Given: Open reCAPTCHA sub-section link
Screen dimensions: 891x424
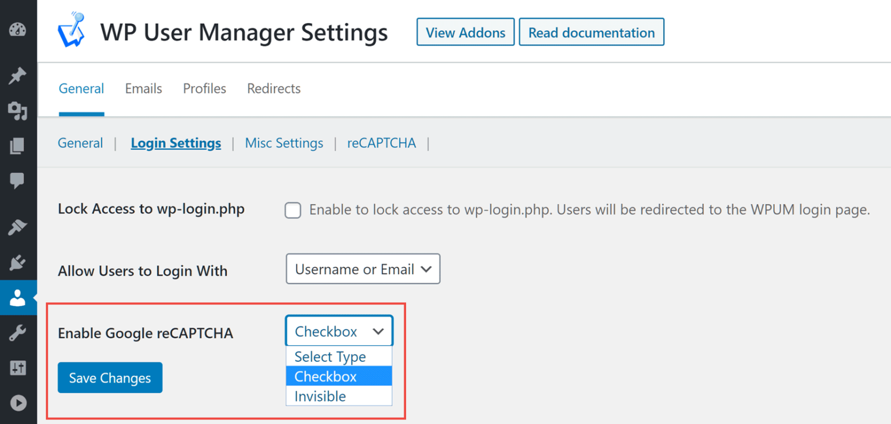Looking at the screenshot, I should click(382, 143).
